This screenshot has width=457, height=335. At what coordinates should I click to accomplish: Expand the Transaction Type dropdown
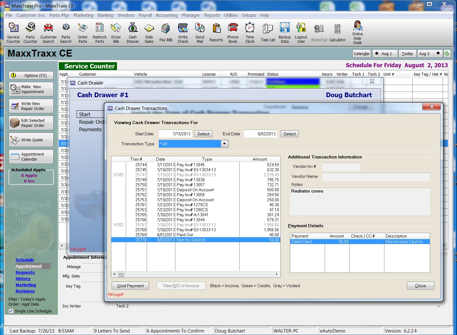coord(225,144)
